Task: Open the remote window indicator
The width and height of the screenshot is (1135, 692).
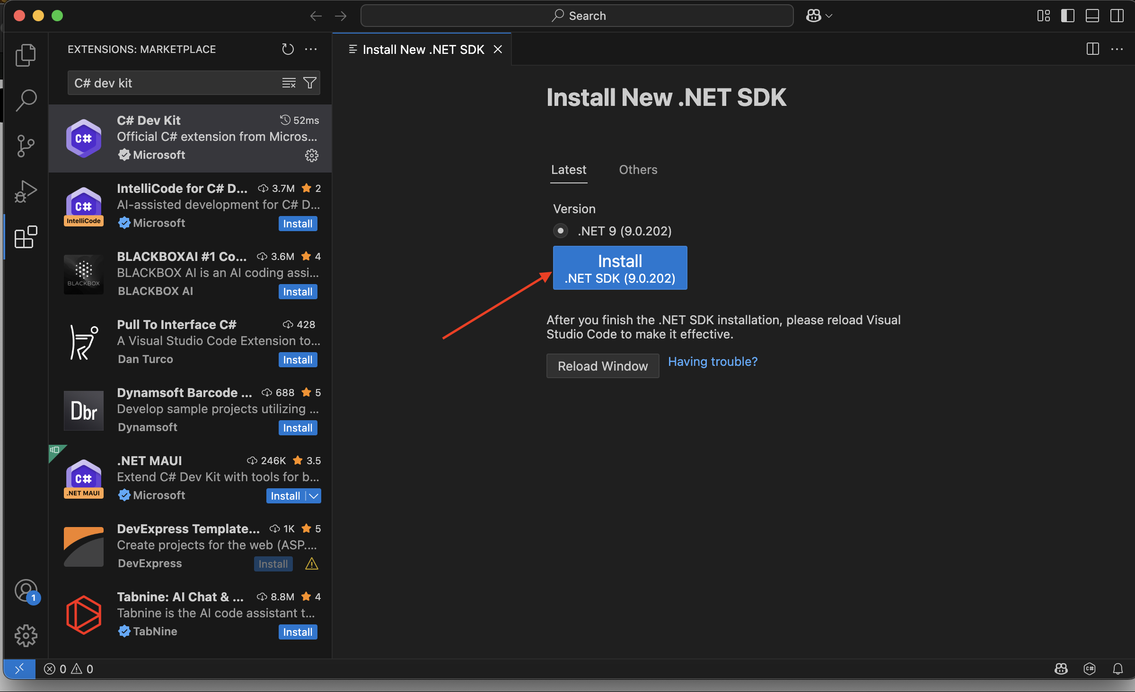Action: click(x=19, y=669)
